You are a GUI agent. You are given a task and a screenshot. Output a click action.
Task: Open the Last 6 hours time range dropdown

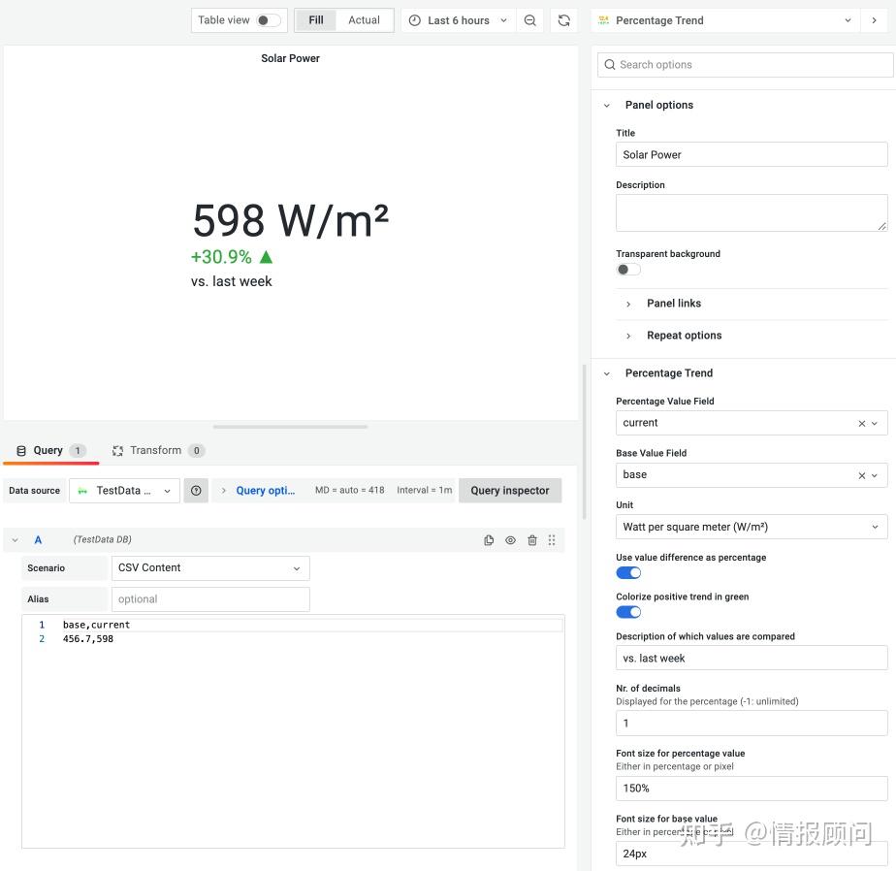(459, 20)
